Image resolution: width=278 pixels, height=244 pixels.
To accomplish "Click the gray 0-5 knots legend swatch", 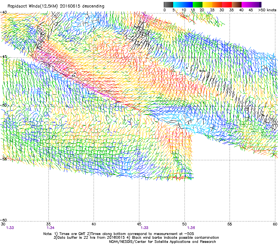I will 168,5.
